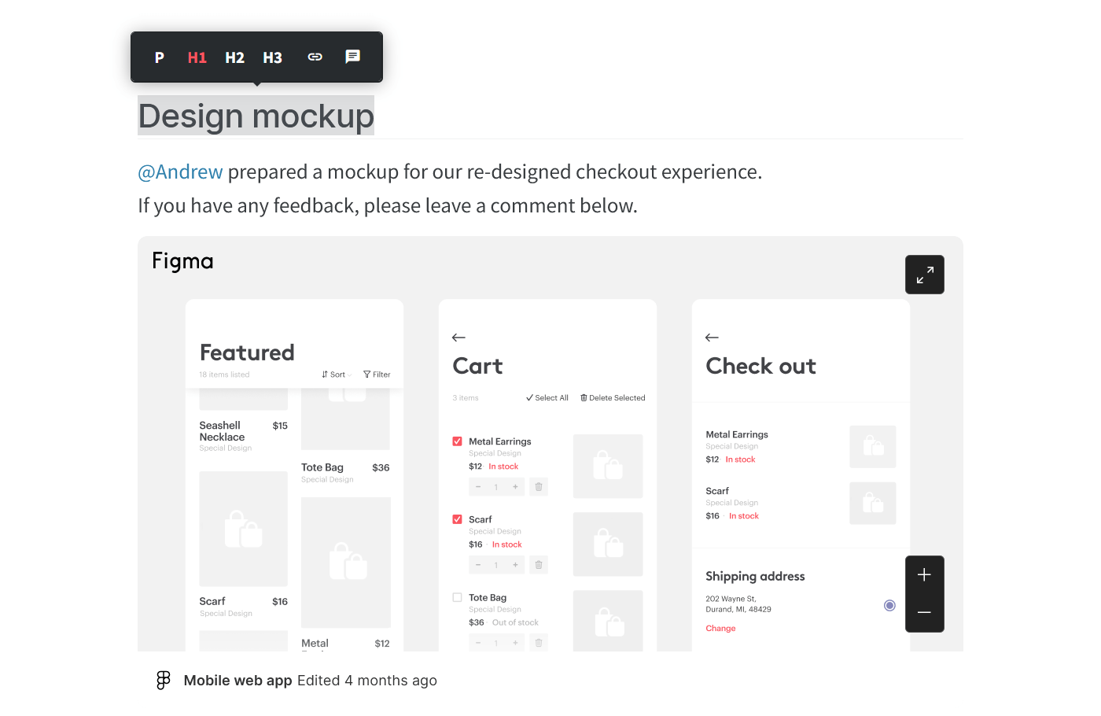Increase Metal Earrings quantity

pos(515,487)
